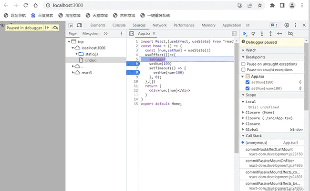This screenshot has height=191, width=310.
Task: Expand the Global scope entry
Action: coord(243,129)
